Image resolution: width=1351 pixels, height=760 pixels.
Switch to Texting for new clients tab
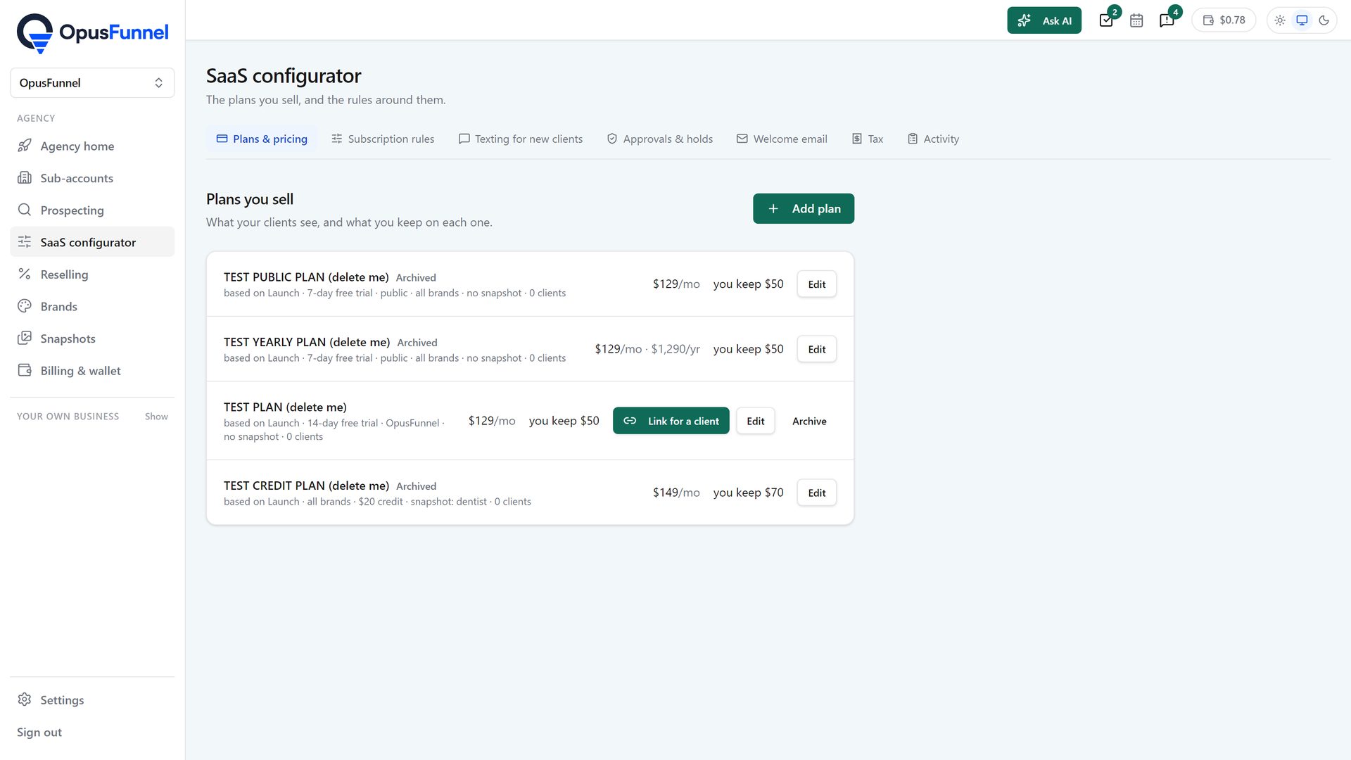pyautogui.click(x=521, y=139)
